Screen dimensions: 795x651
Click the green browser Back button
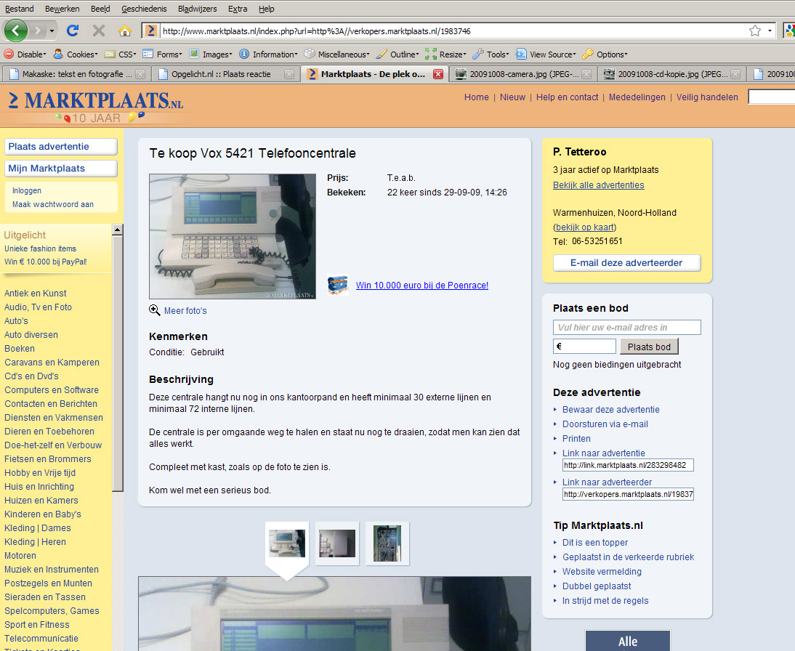(17, 31)
